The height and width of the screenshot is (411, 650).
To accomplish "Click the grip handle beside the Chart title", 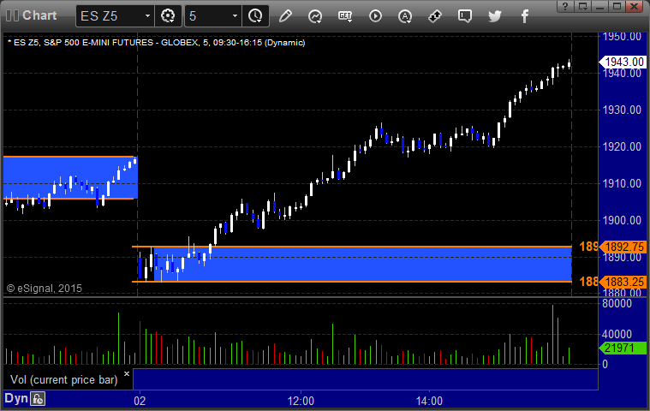I will click(12, 15).
